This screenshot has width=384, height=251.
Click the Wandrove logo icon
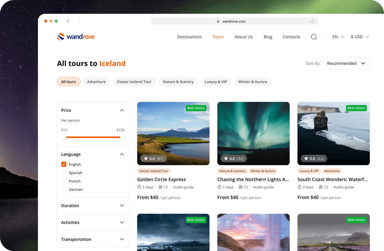[60, 37]
